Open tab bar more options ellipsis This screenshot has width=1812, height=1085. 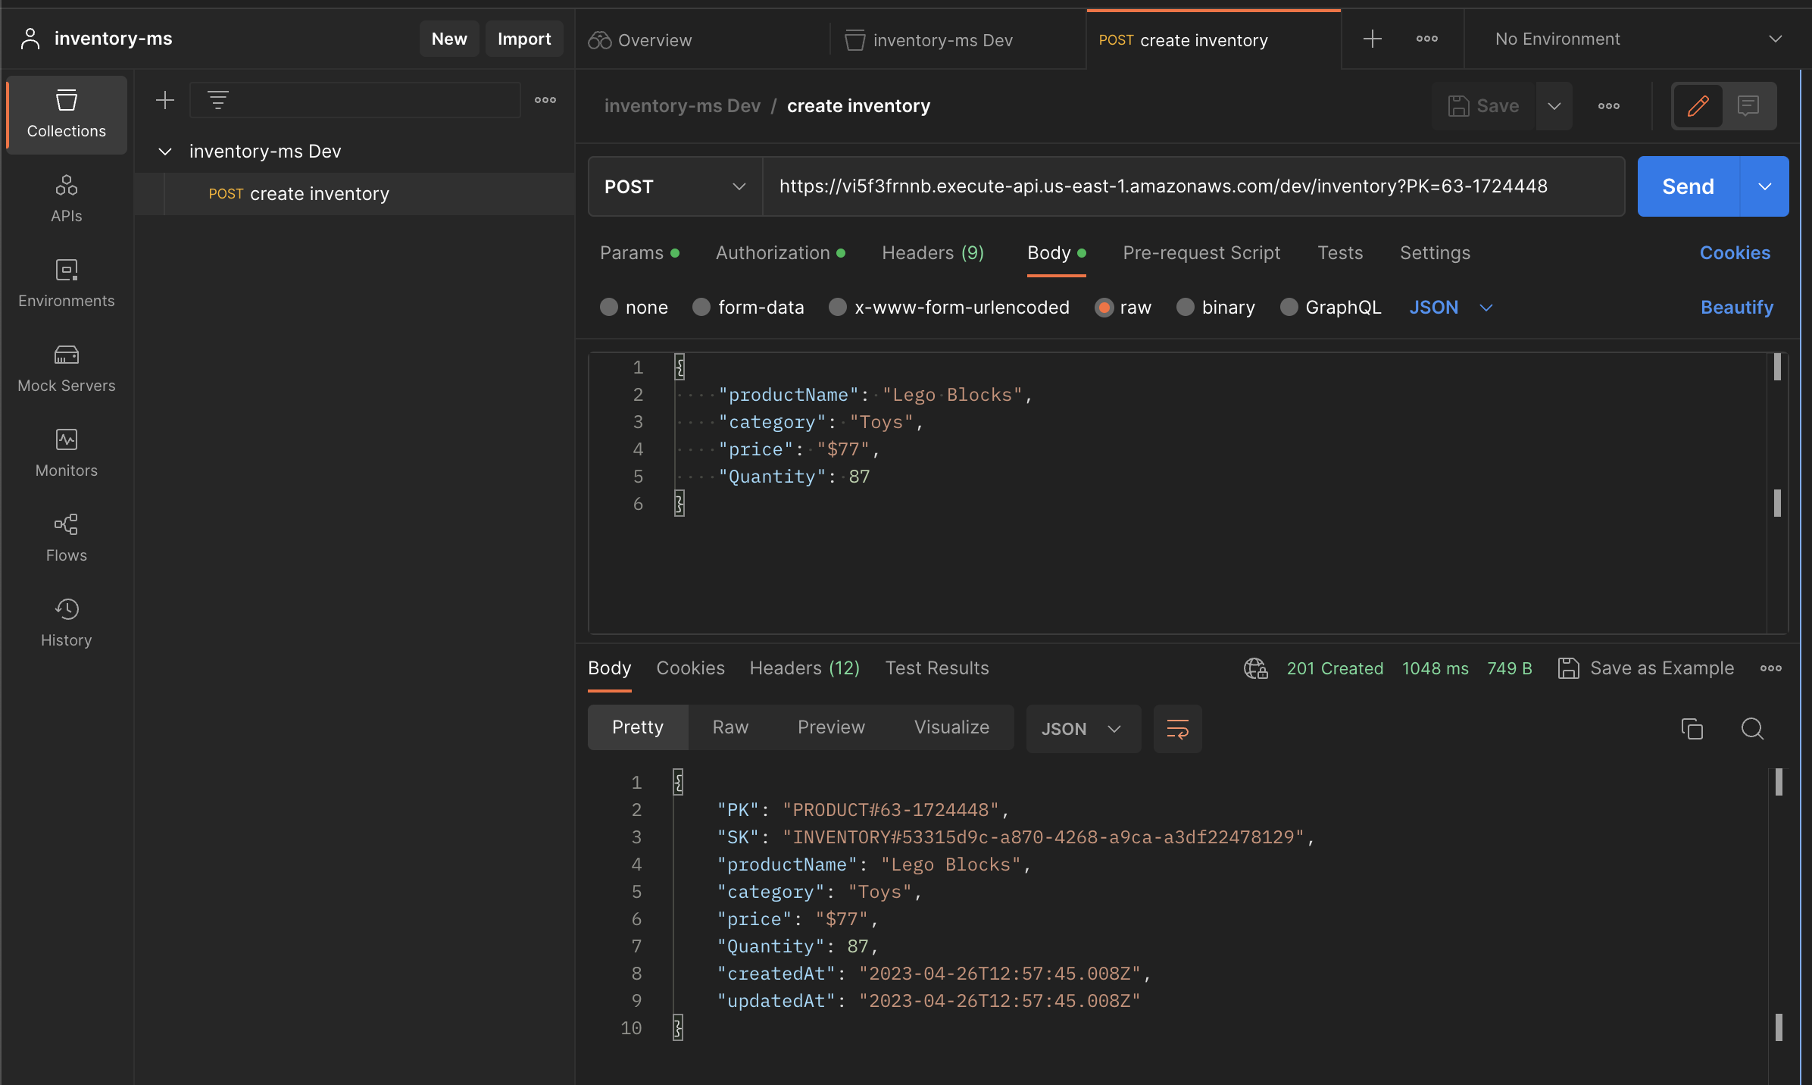coord(1427,39)
